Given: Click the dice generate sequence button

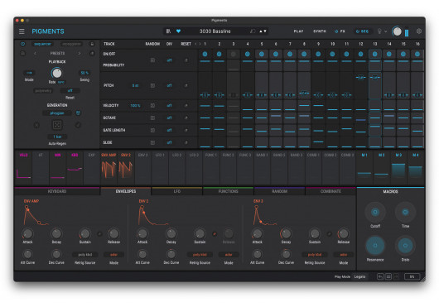Looking at the screenshot, I should 57,125.
